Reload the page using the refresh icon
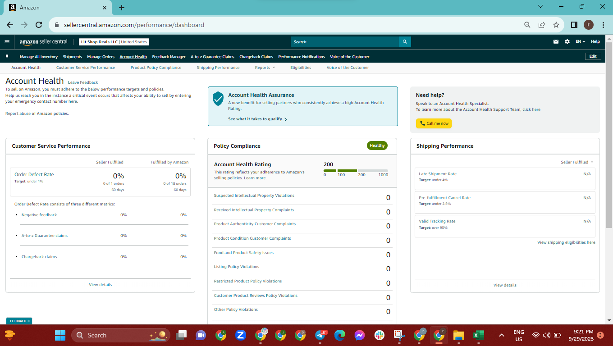This screenshot has width=613, height=346. tap(39, 25)
